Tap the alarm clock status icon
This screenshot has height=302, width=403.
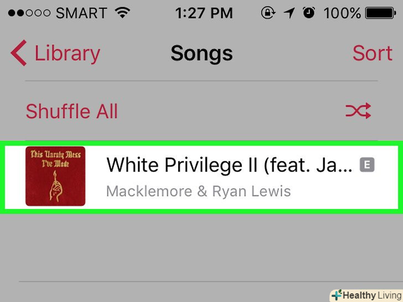pos(309,13)
